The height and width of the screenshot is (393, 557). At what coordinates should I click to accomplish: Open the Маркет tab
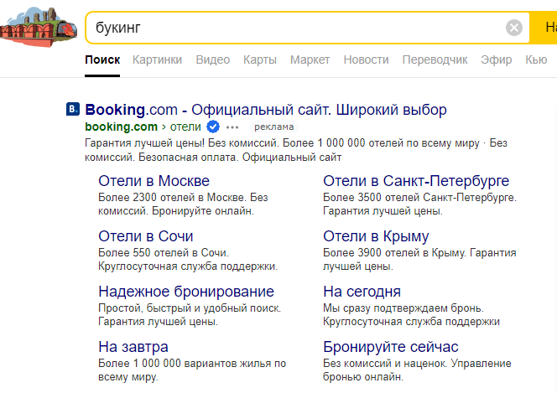coord(310,59)
